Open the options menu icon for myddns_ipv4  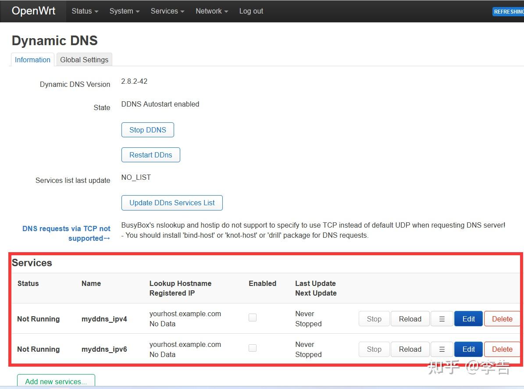click(x=442, y=319)
